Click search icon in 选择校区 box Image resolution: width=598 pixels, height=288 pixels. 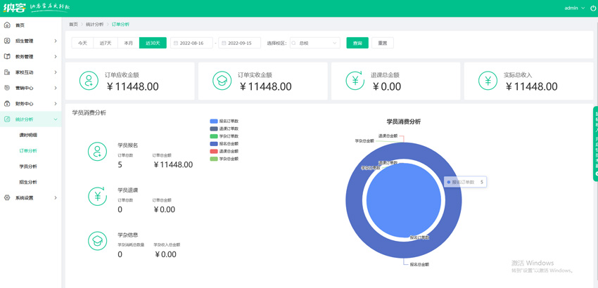point(294,43)
